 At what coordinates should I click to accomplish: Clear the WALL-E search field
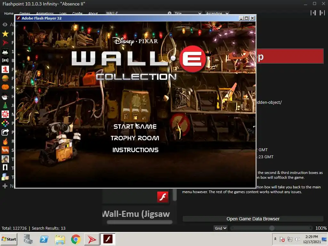169,13
